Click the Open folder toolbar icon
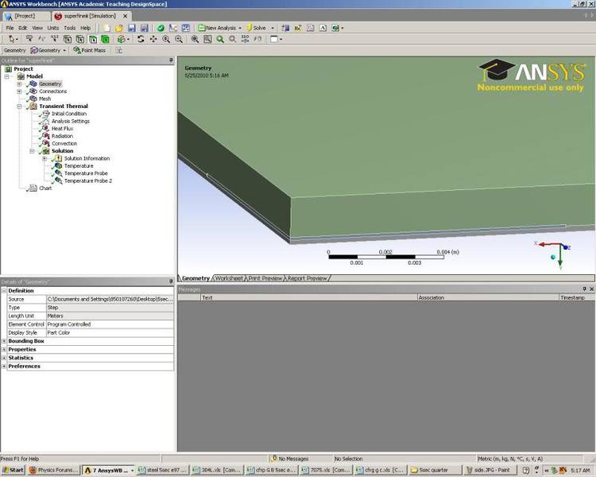Image resolution: width=596 pixels, height=477 pixels. [119, 28]
